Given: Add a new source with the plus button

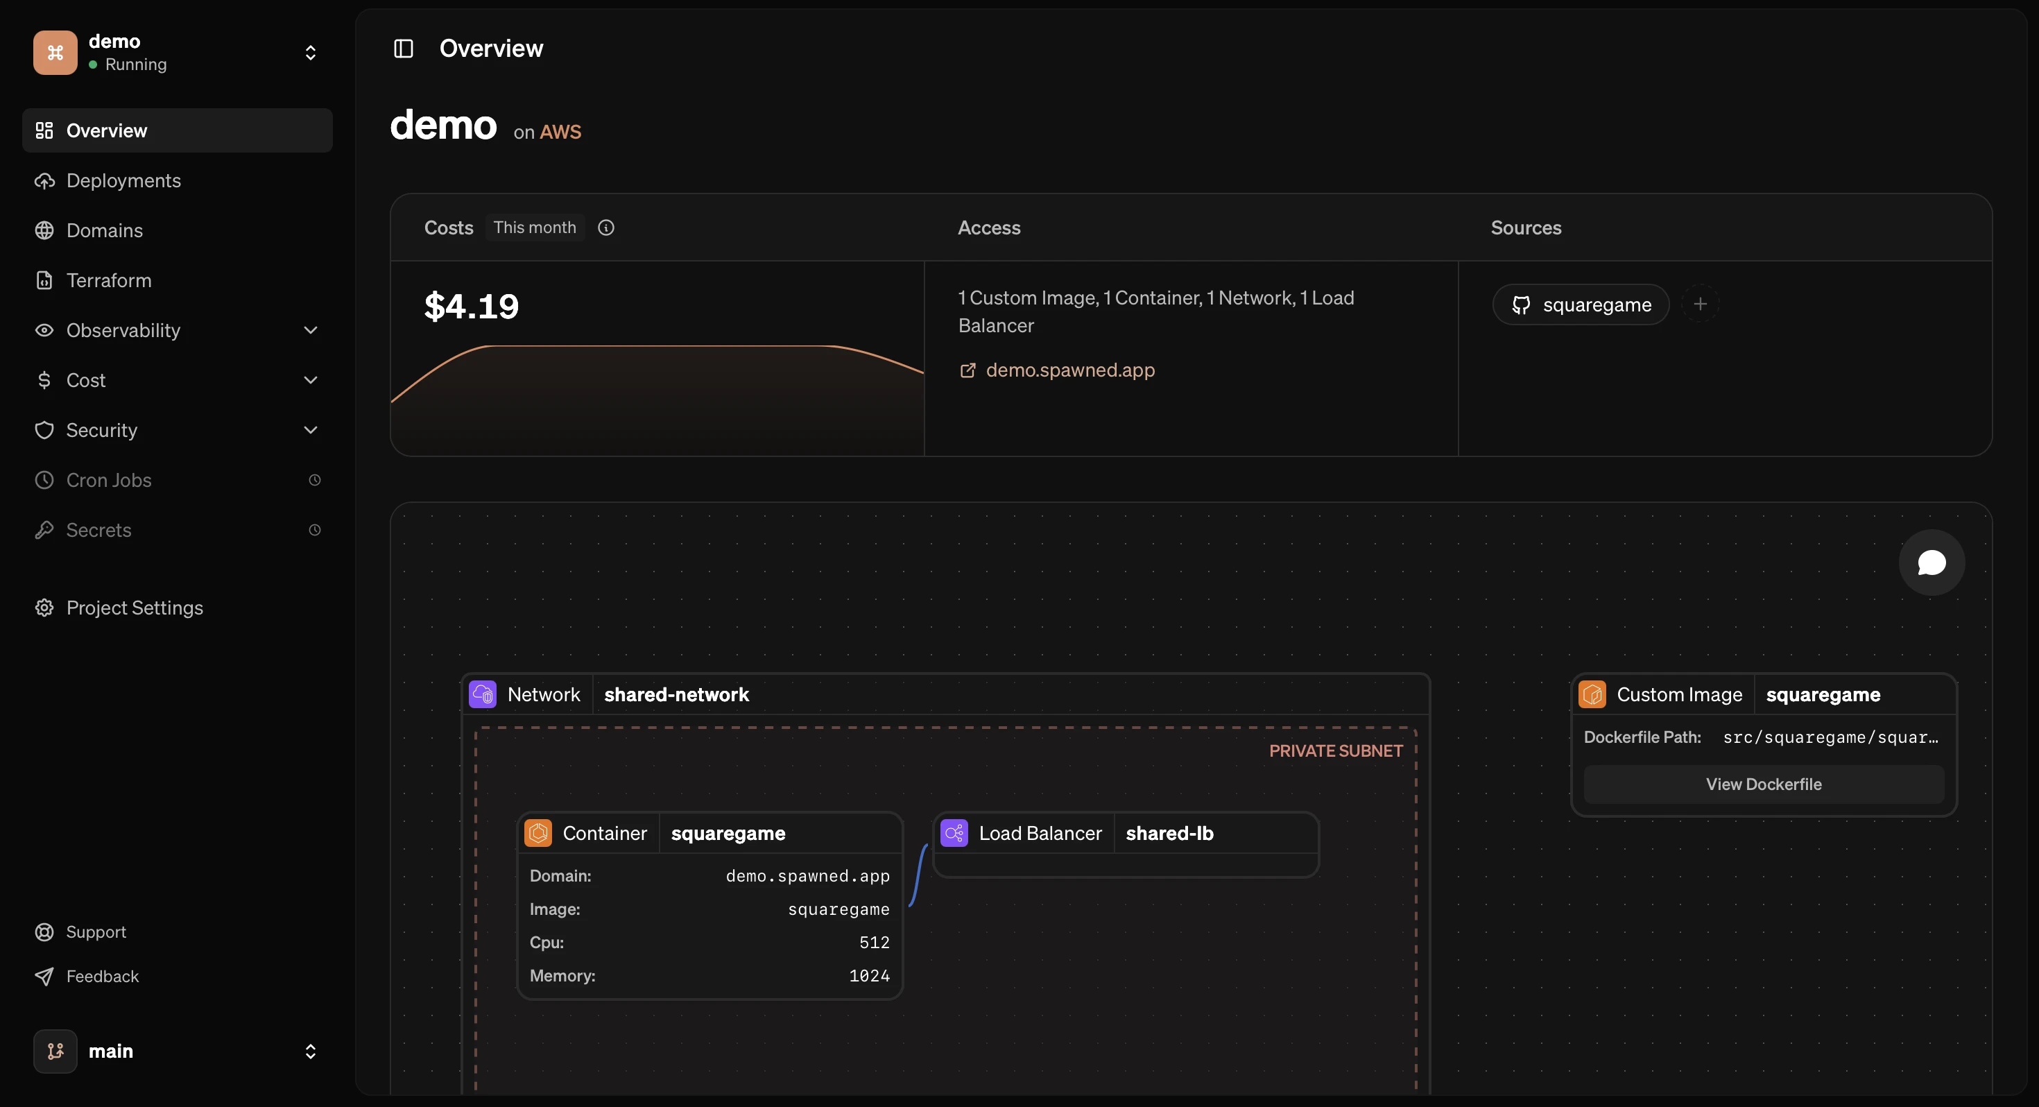Looking at the screenshot, I should (1701, 304).
